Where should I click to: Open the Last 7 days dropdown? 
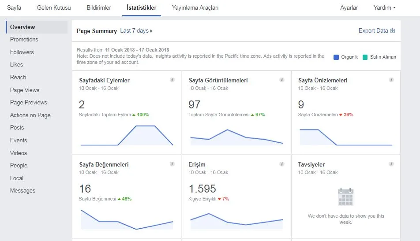coord(136,31)
